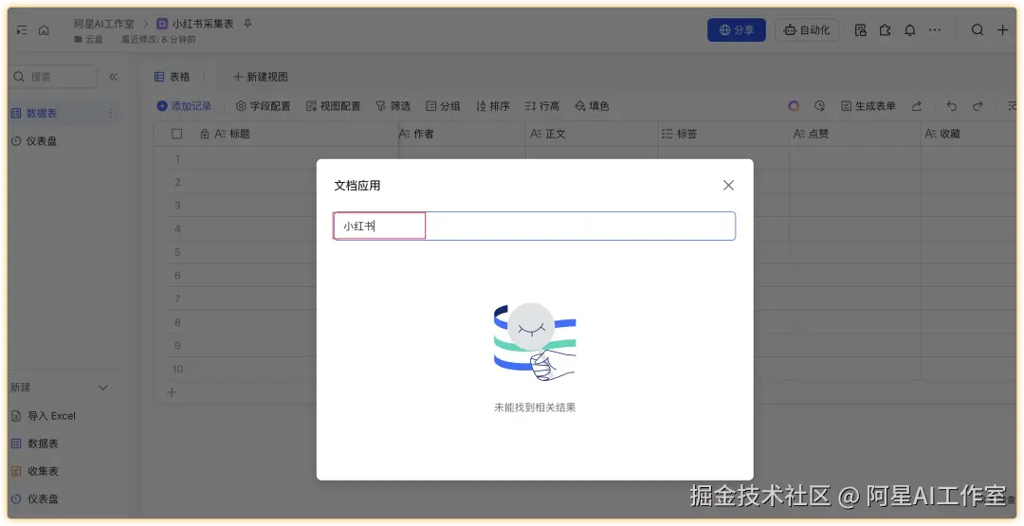Click the 标签 column header
This screenshot has height=526, width=1024.
686,134
